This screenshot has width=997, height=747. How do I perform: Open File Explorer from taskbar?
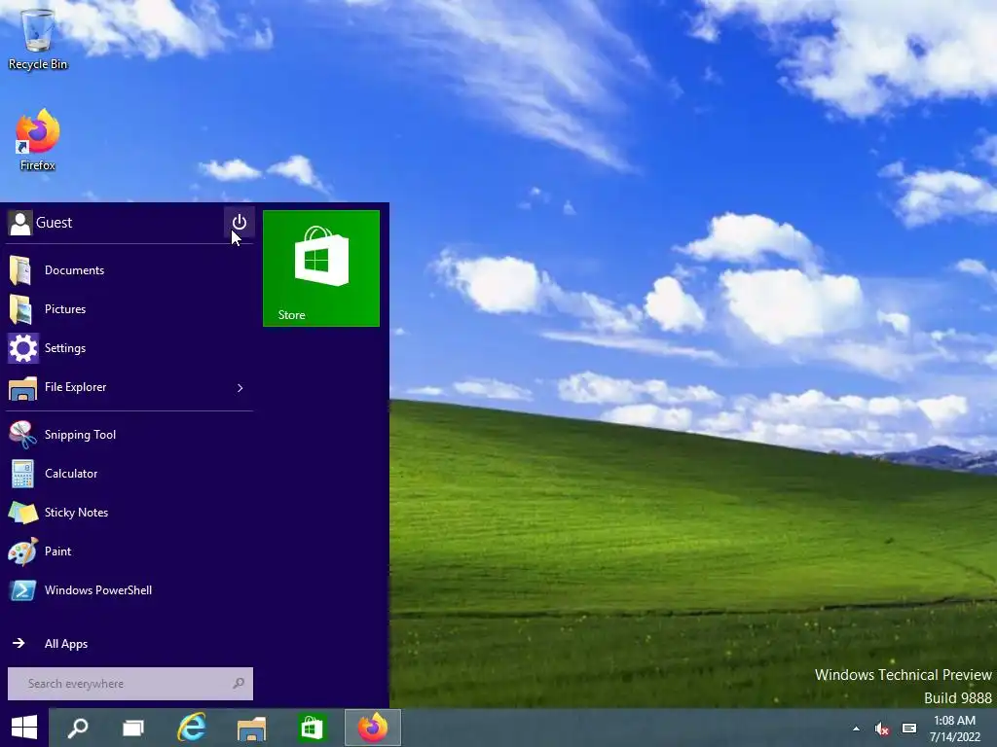[x=251, y=728]
